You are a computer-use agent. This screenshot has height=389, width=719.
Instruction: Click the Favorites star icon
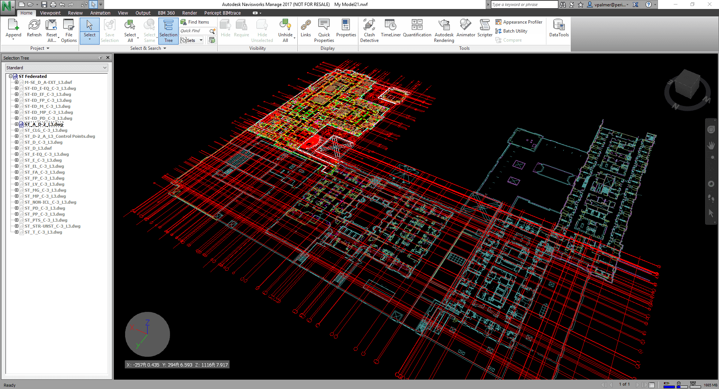coord(580,4)
